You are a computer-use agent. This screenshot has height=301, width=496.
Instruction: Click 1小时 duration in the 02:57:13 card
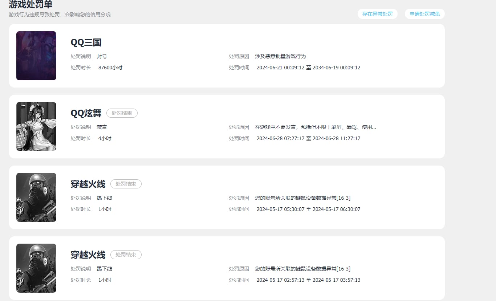105,280
